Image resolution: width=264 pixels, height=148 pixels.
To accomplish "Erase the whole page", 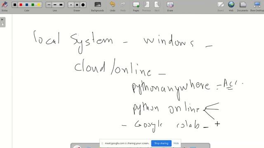I will coord(170,7).
